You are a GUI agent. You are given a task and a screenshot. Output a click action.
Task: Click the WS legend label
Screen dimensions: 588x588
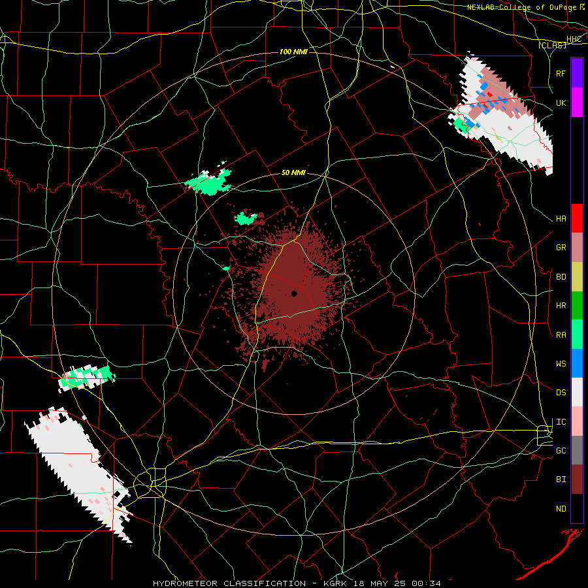click(x=561, y=363)
